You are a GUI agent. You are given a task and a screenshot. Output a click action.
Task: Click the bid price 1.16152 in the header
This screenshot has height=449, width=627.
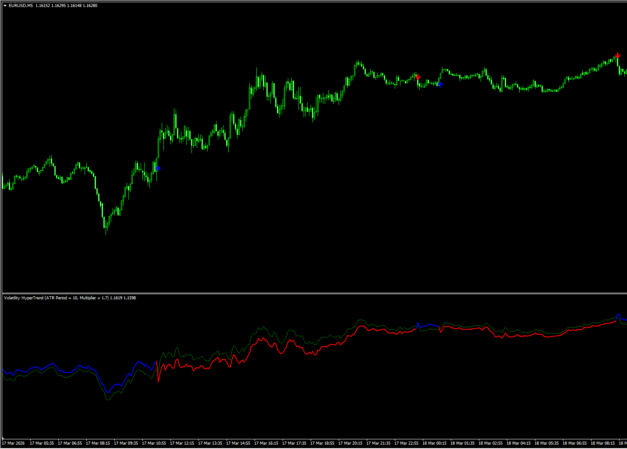[42, 5]
